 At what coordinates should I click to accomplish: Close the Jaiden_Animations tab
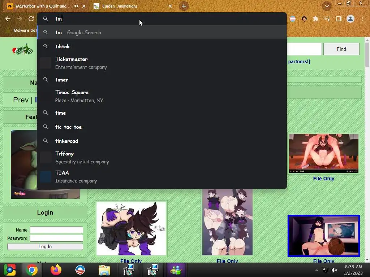(170, 6)
